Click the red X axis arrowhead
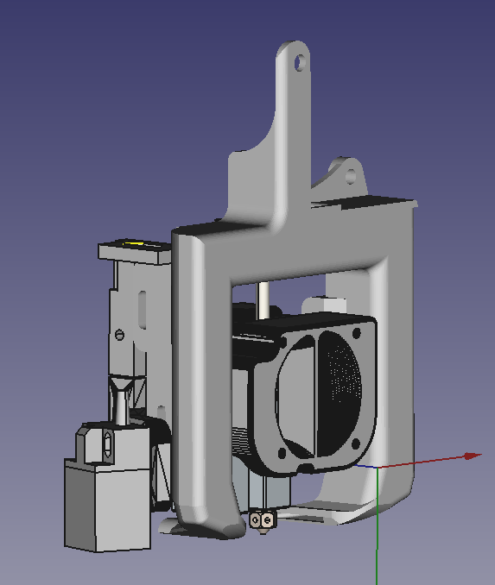 [473, 456]
